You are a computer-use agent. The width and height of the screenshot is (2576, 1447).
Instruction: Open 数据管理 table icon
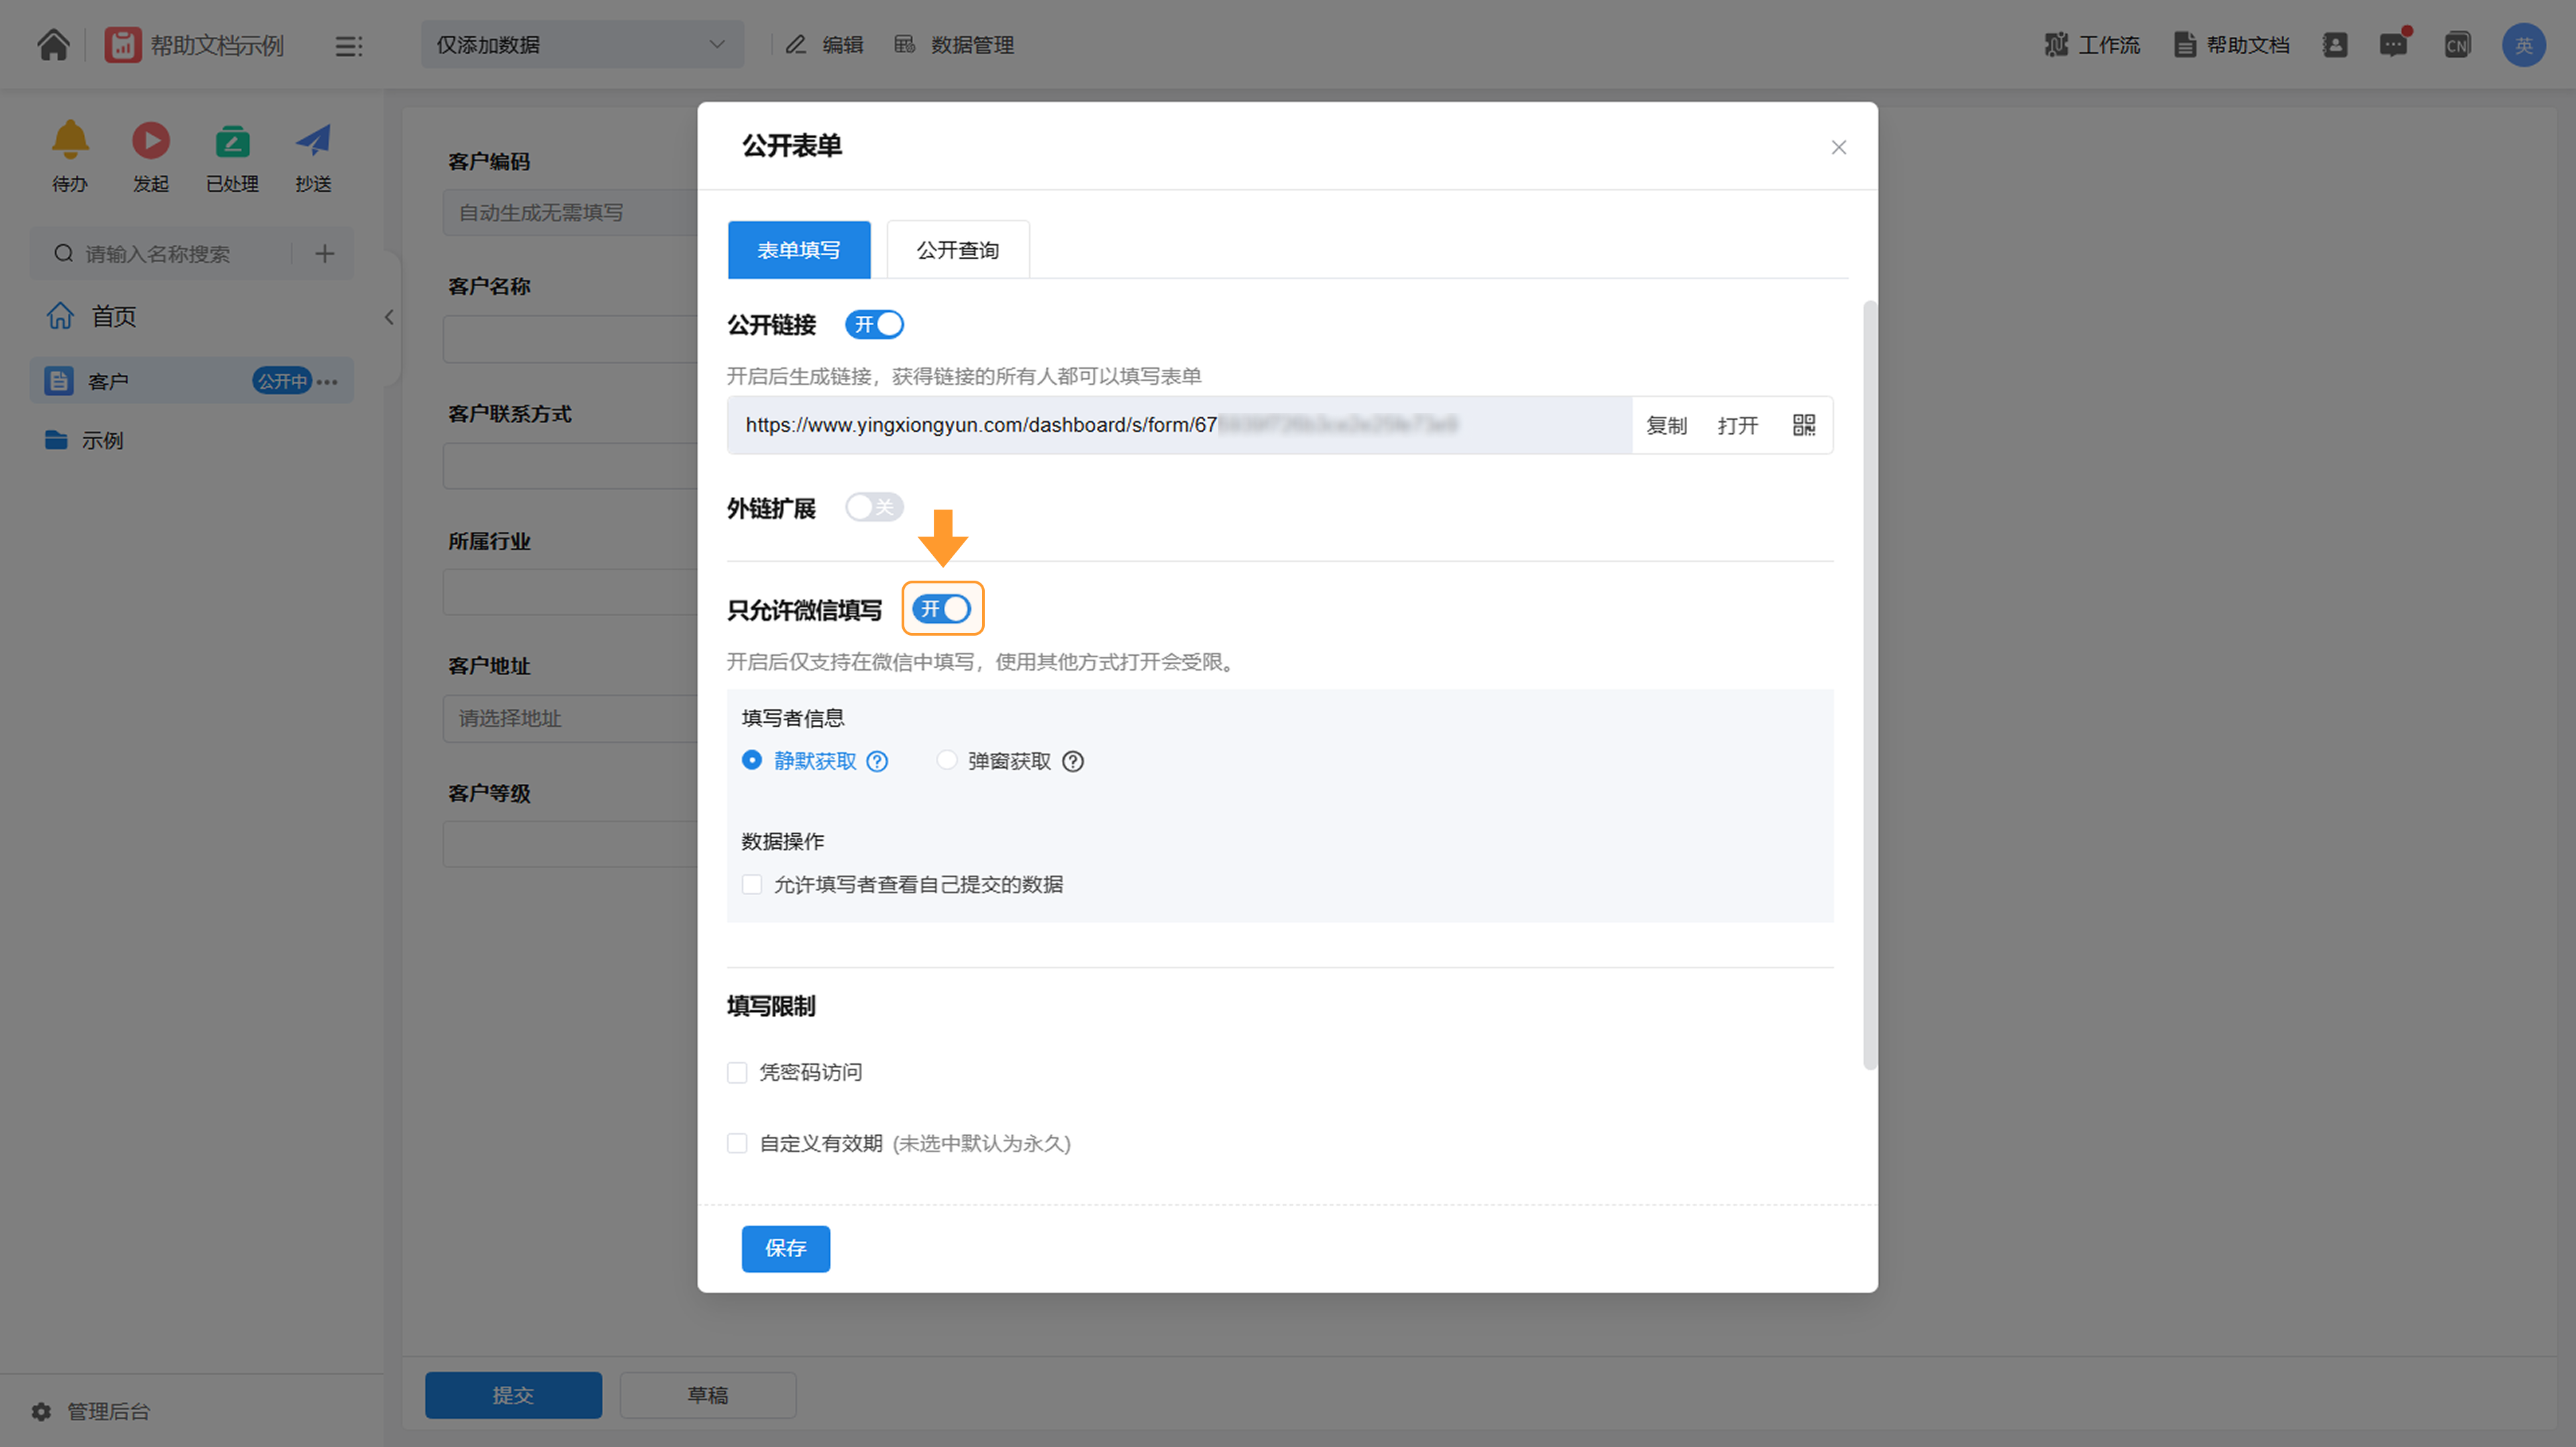905,45
